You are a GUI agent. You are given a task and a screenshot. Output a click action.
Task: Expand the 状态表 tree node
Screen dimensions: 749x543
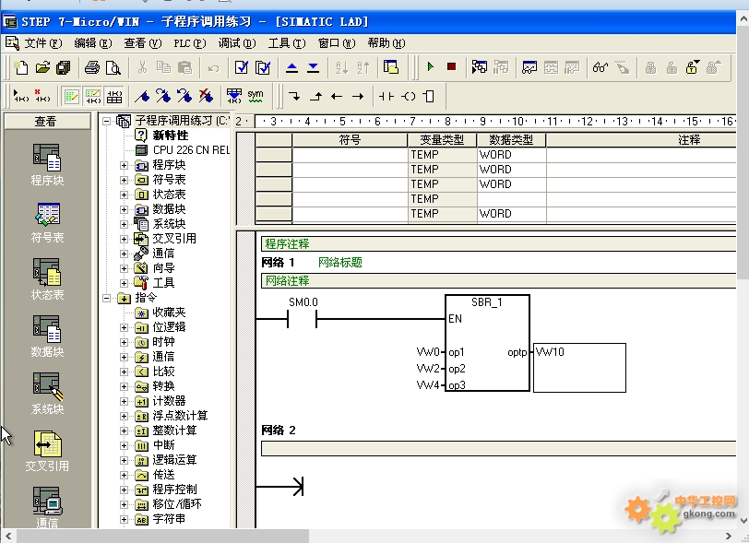coord(125,195)
